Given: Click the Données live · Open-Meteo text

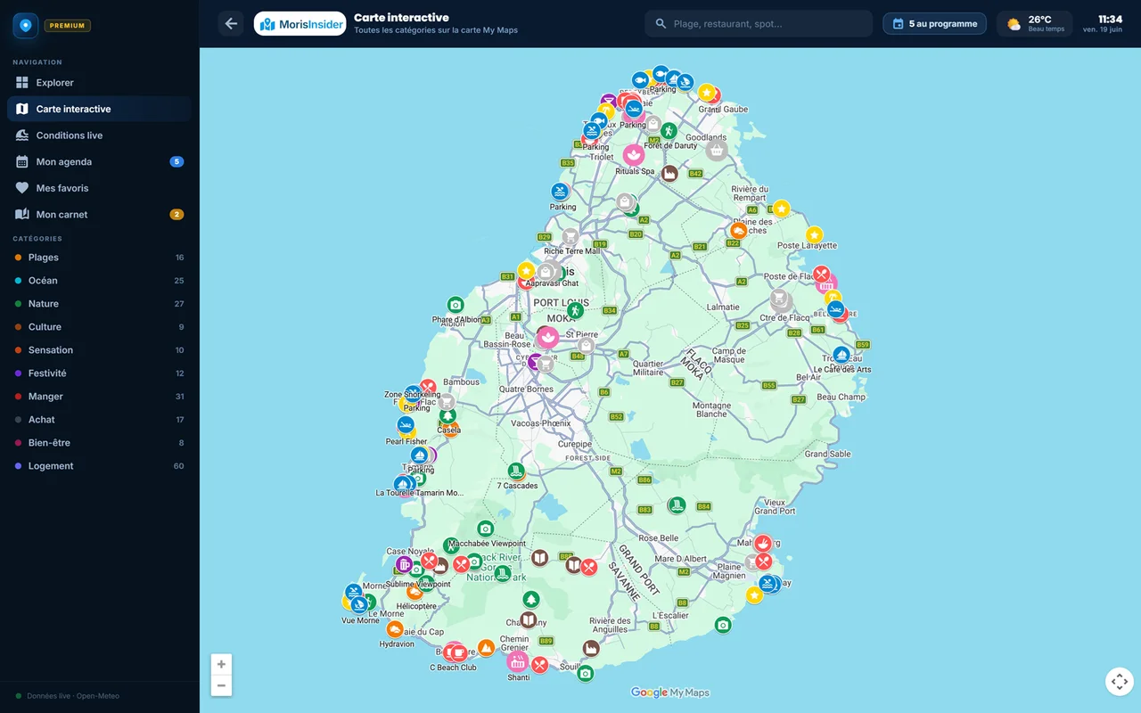Looking at the screenshot, I should 72,696.
